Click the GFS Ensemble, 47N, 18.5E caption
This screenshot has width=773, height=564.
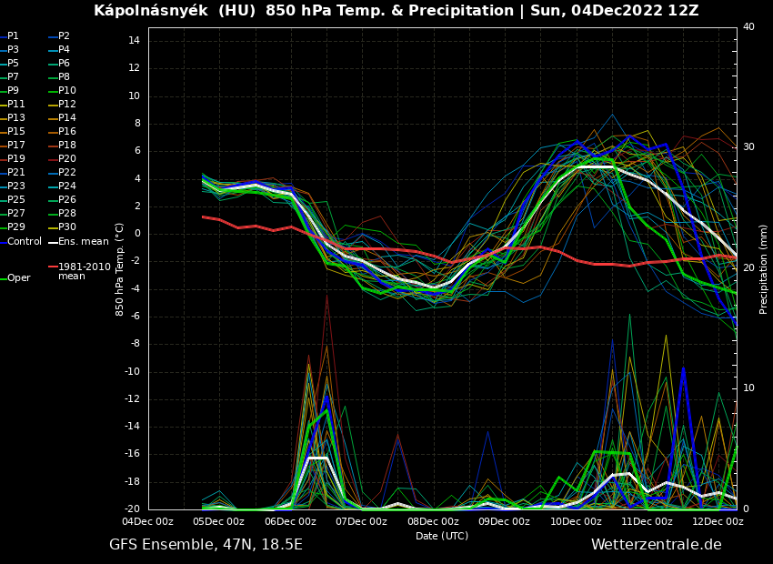(206, 545)
